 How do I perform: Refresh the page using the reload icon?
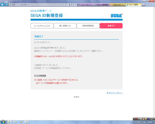click(x=74, y=5)
